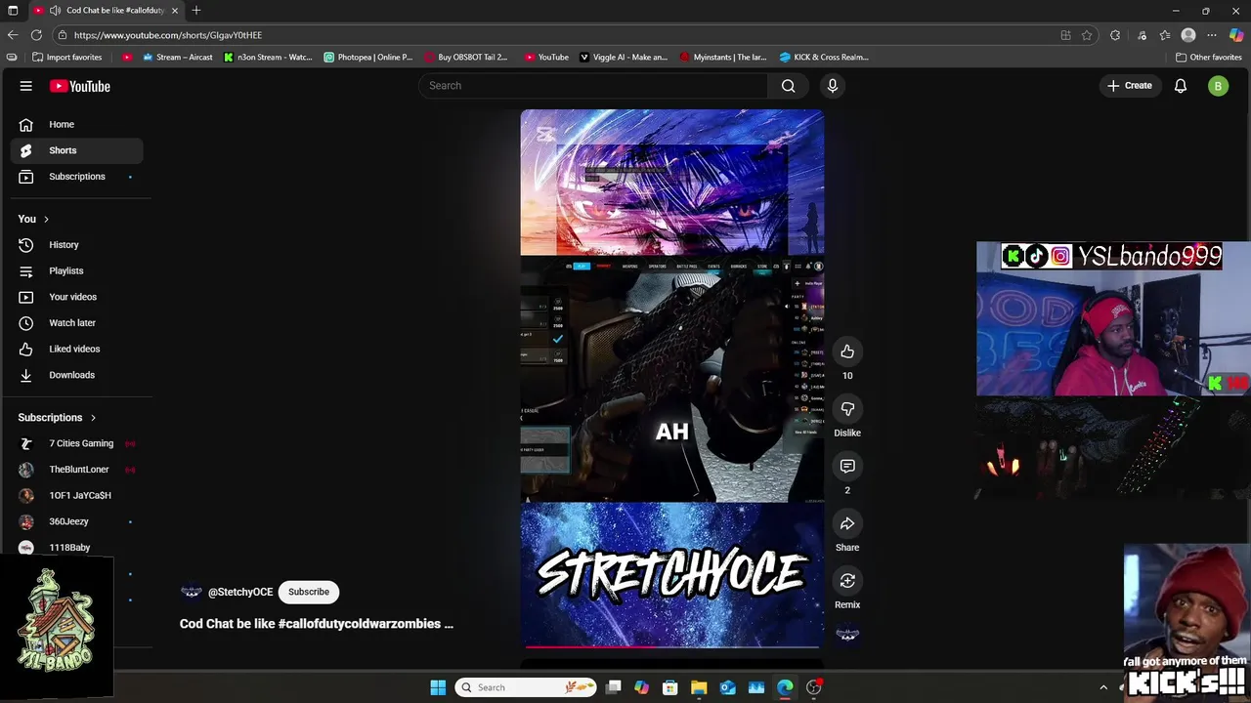Click the Shorts video player
1251x703 pixels.
pyautogui.click(x=672, y=379)
